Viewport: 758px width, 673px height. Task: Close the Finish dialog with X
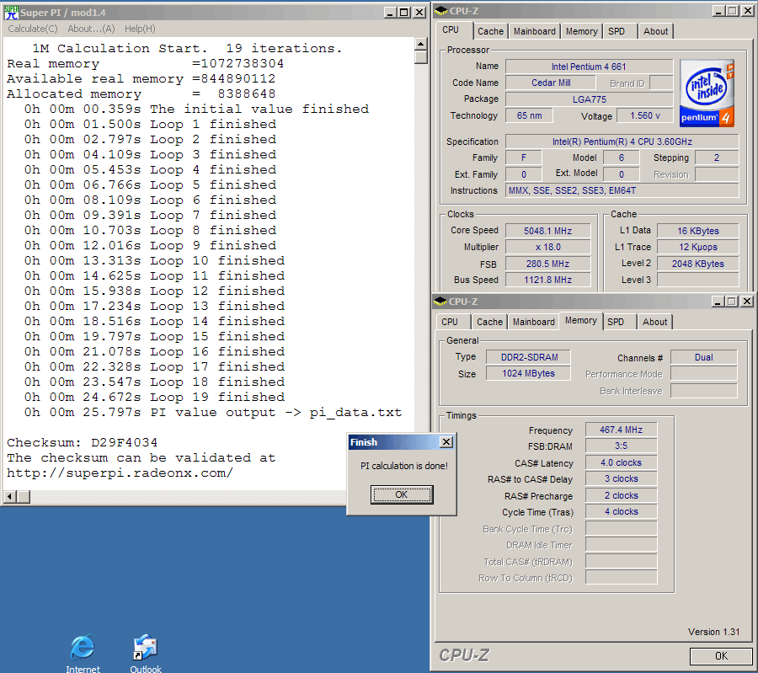click(446, 442)
